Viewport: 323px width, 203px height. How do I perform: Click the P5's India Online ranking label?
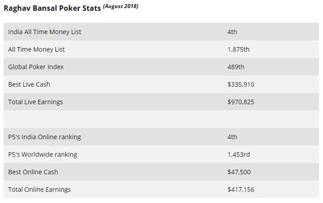tap(44, 137)
